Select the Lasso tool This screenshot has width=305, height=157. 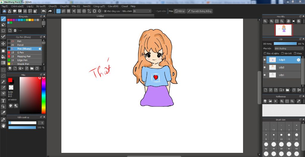coord(3,76)
